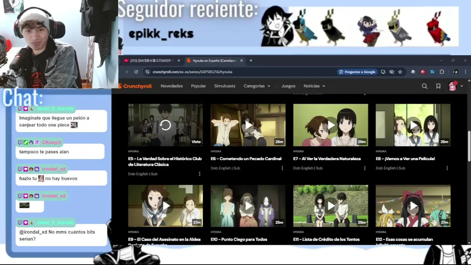Play episode E6 thumbnail
This screenshot has height=265, width=471.
[248, 125]
